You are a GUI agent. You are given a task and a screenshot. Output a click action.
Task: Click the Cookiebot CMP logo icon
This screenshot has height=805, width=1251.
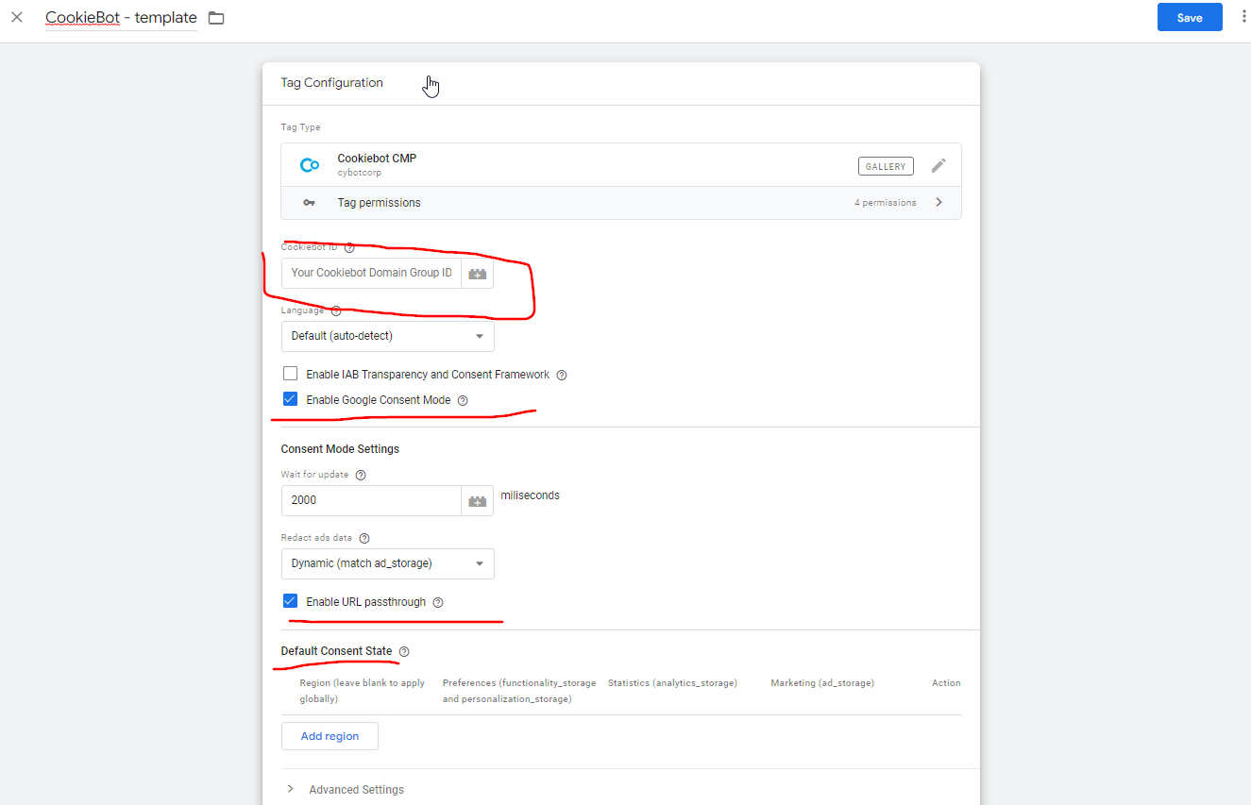(309, 165)
